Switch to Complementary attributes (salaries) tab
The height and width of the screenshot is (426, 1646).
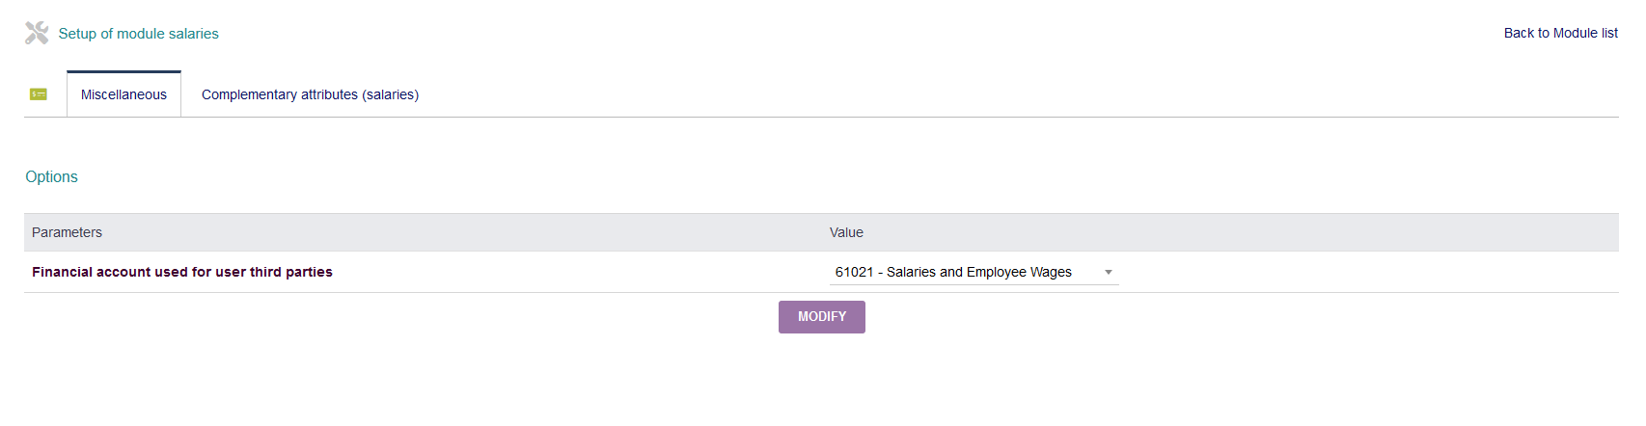(310, 94)
